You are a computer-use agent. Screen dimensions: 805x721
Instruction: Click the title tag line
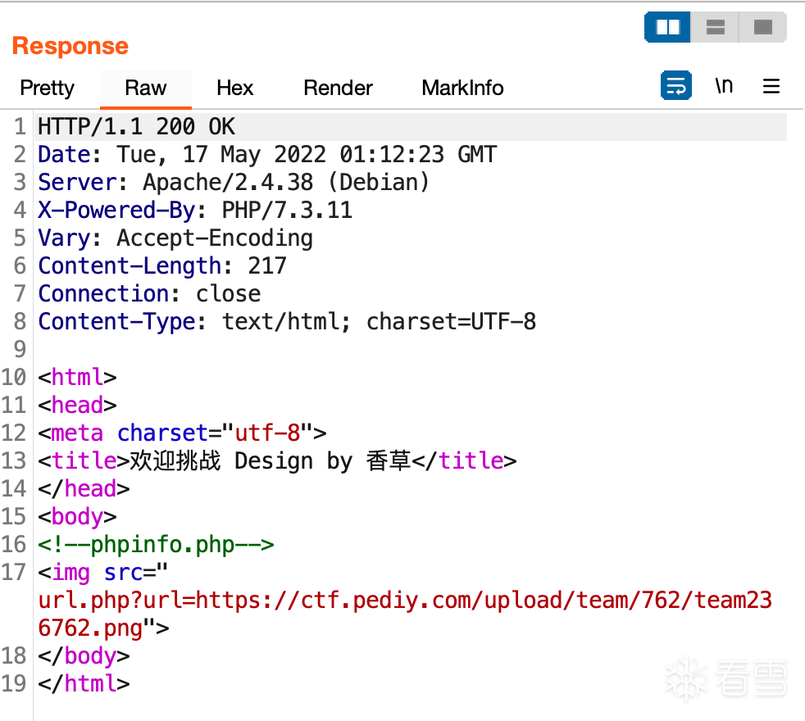[x=277, y=461]
